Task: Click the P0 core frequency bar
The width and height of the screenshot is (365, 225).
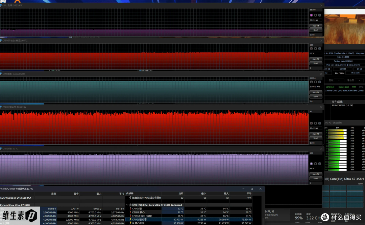Action: click(337, 131)
